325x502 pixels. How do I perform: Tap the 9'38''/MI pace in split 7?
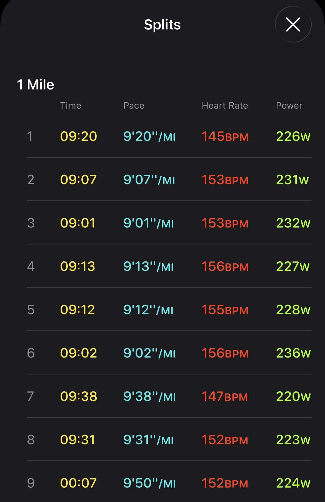tap(149, 396)
